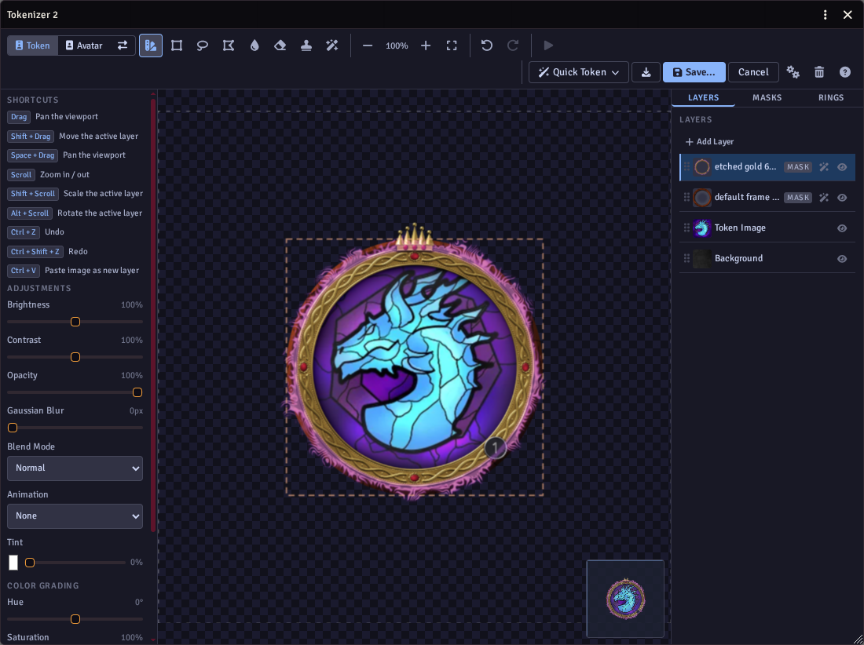Redo the last undone action
The height and width of the screenshot is (645, 864).
tap(512, 46)
